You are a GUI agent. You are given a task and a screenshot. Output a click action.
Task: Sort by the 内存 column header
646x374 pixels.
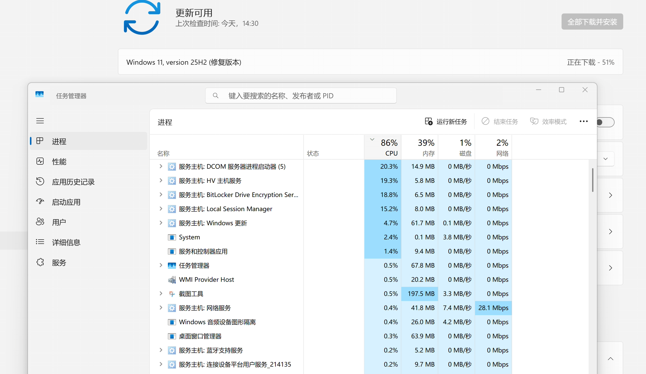(420, 147)
